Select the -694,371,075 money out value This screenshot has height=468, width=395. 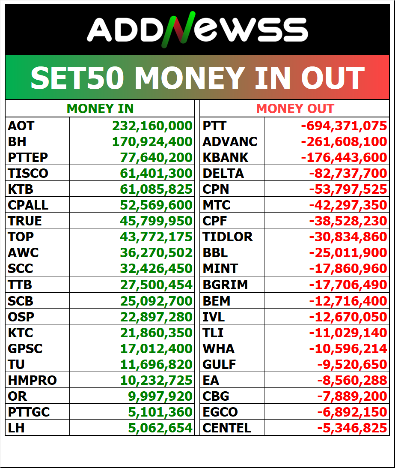click(x=344, y=126)
